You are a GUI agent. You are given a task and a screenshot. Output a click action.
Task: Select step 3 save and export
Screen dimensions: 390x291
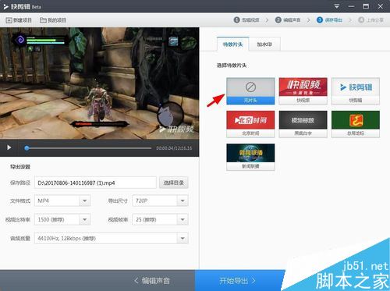(x=329, y=20)
